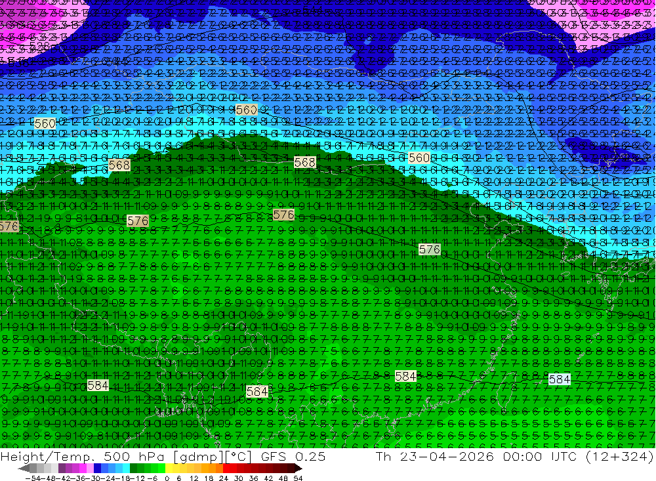The width and height of the screenshot is (656, 481).
Task: Click the bright yellow legend swatch
Action: (169, 469)
